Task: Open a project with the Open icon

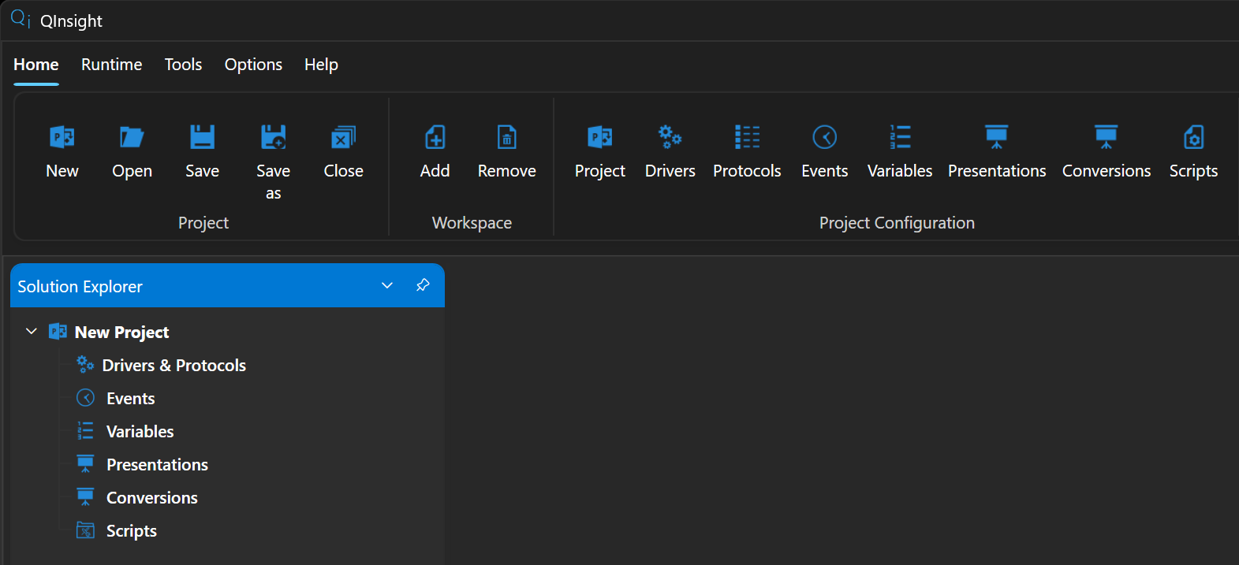Action: 132,138
